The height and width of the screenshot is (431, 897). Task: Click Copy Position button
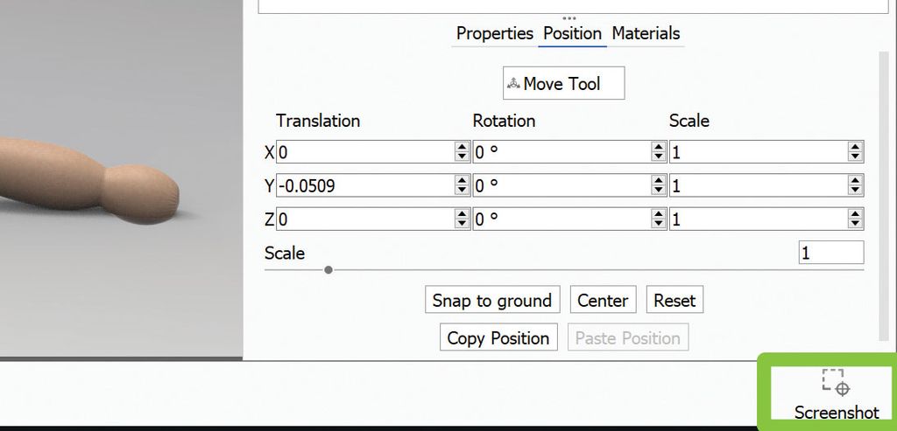point(498,337)
